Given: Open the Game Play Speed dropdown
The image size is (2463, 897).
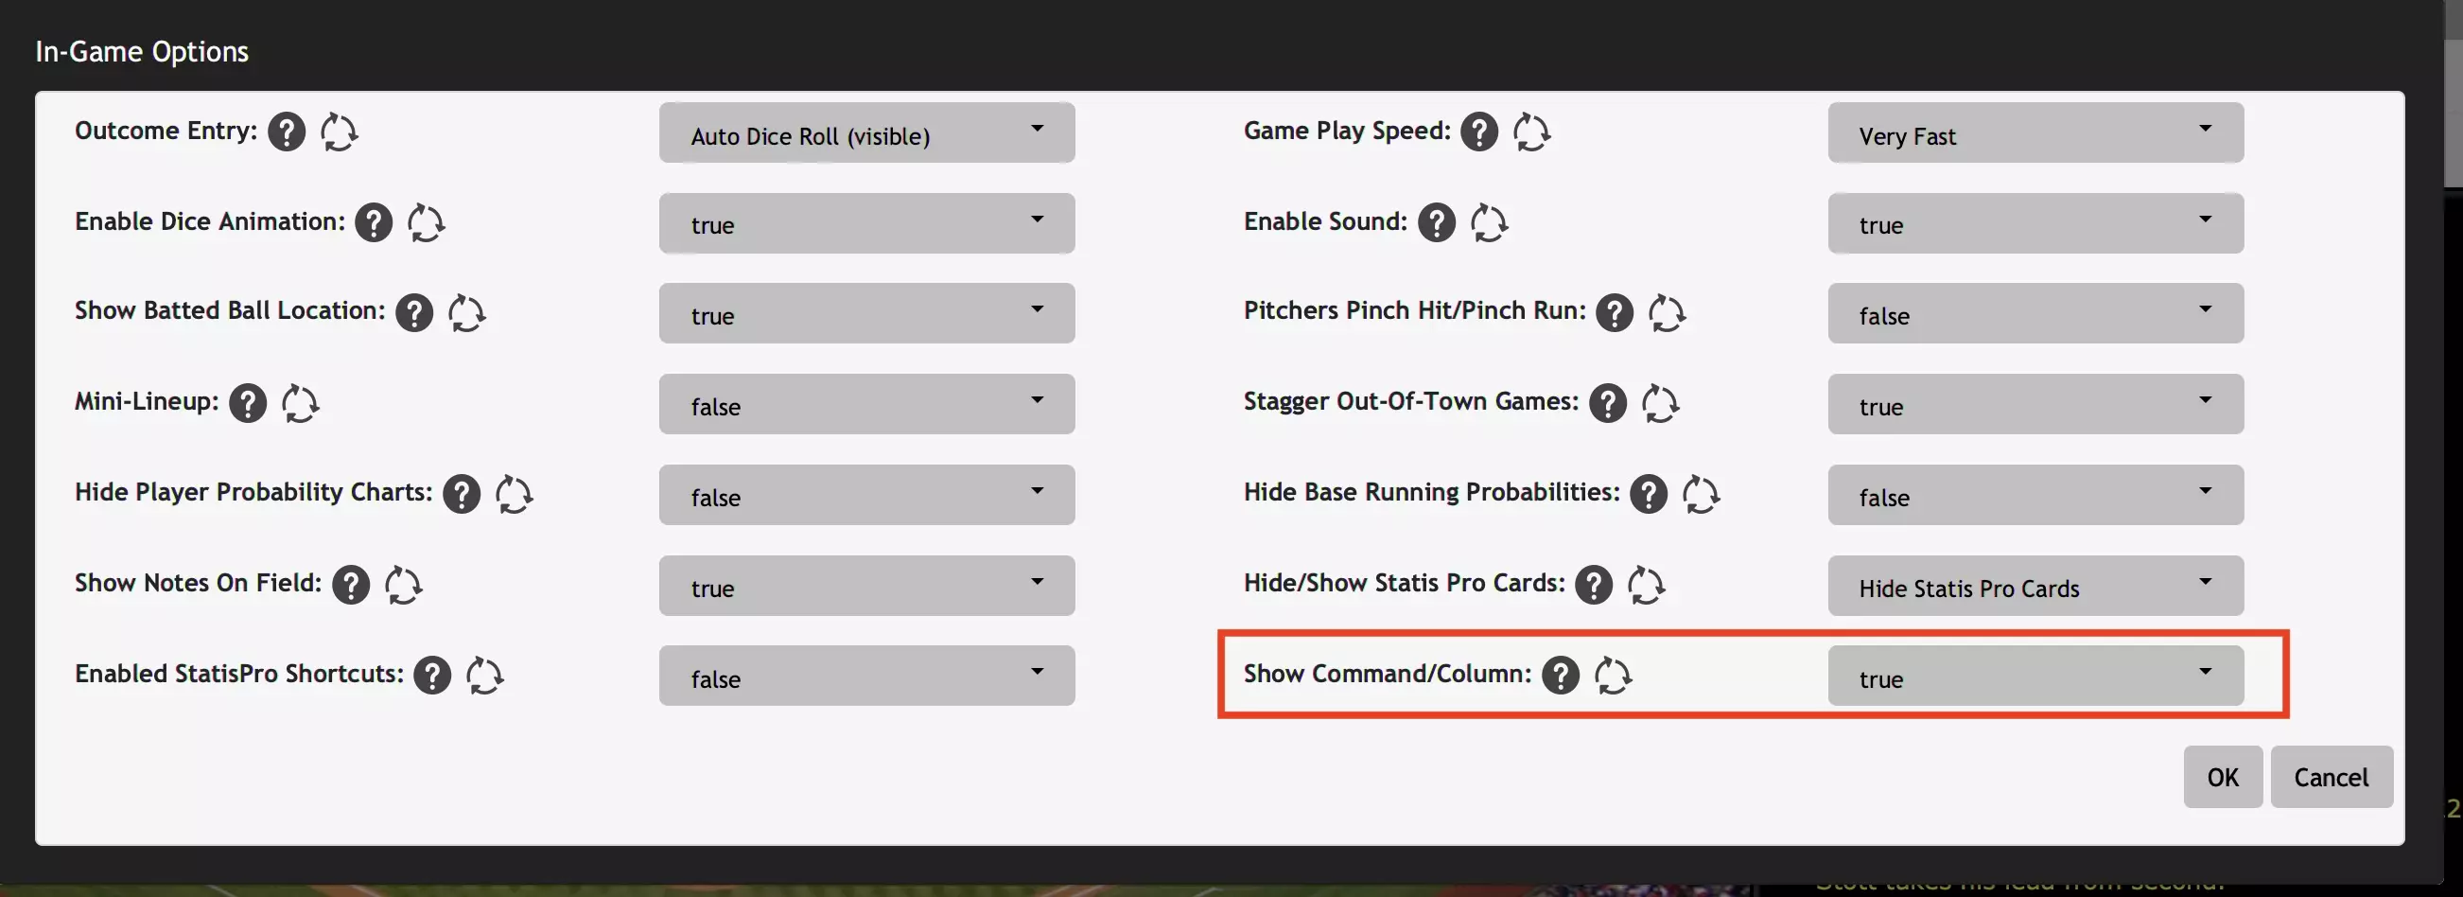Looking at the screenshot, I should pyautogui.click(x=2035, y=132).
